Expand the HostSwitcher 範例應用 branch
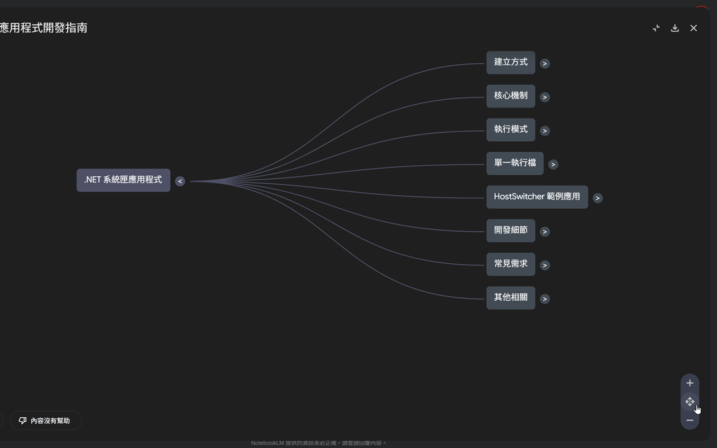This screenshot has width=717, height=448. tap(598, 198)
